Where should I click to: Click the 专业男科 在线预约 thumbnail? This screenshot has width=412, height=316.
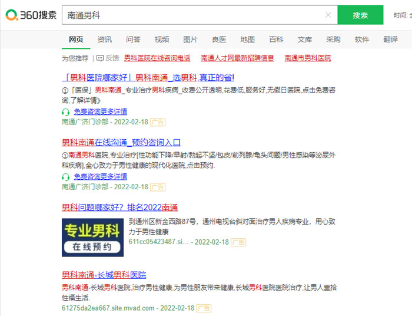point(93,238)
